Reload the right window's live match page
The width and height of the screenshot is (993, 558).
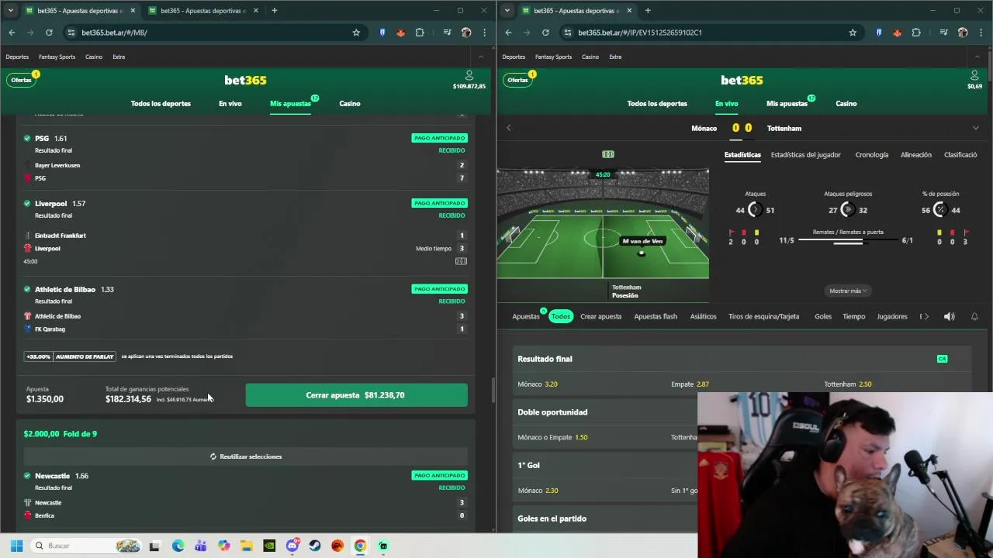click(x=545, y=33)
